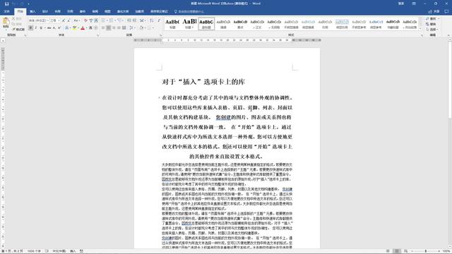Screen dimensions: 452x254
Task: Click the Strikethrough abc icon
Action: click(x=49, y=28)
